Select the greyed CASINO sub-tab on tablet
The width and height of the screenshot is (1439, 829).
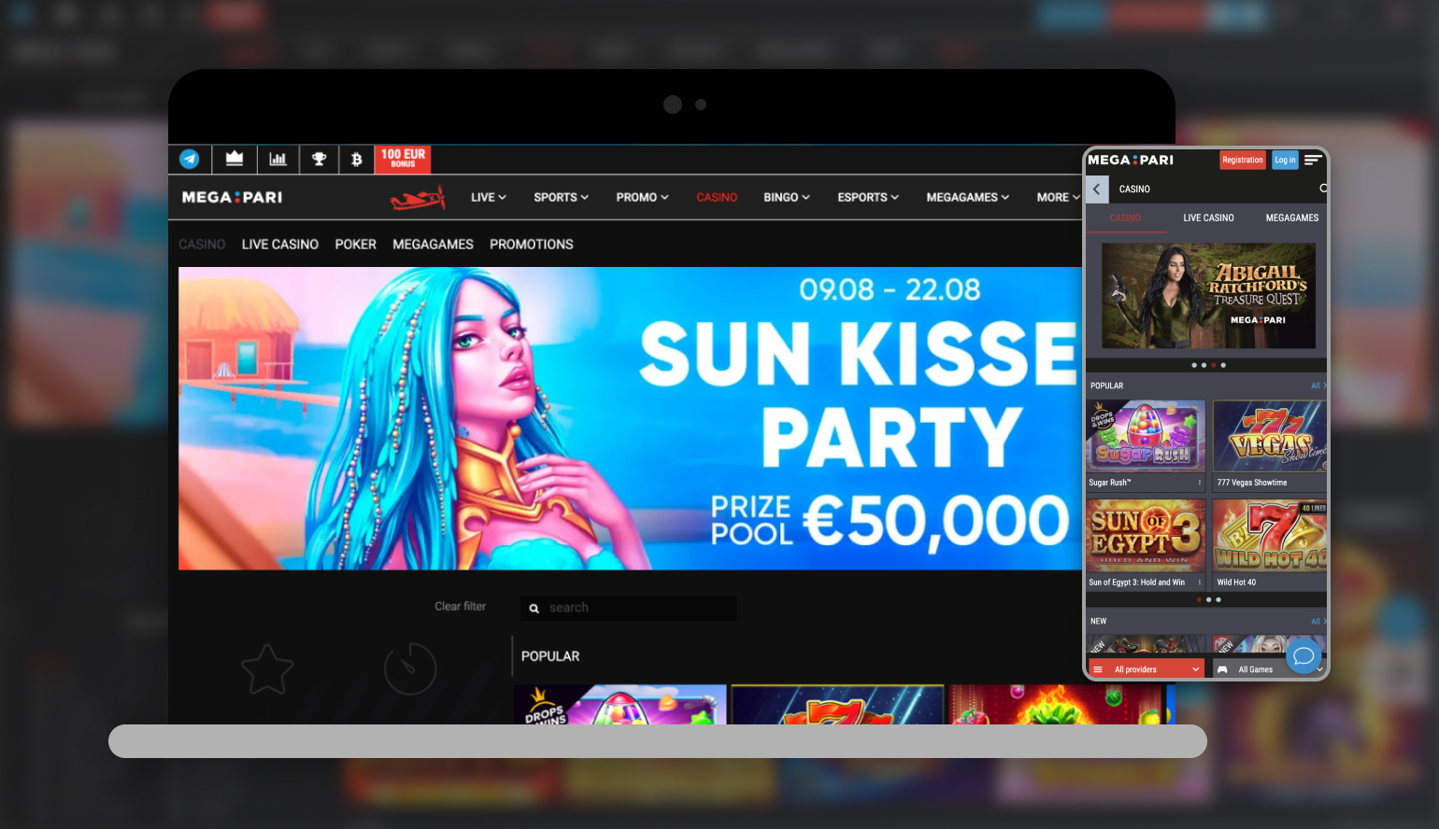pos(202,245)
